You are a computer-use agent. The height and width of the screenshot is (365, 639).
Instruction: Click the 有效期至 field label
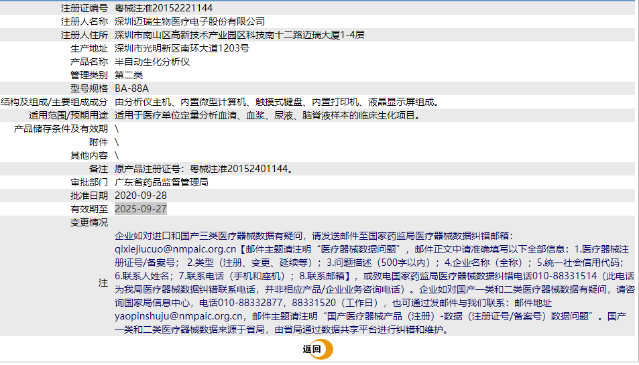89,209
